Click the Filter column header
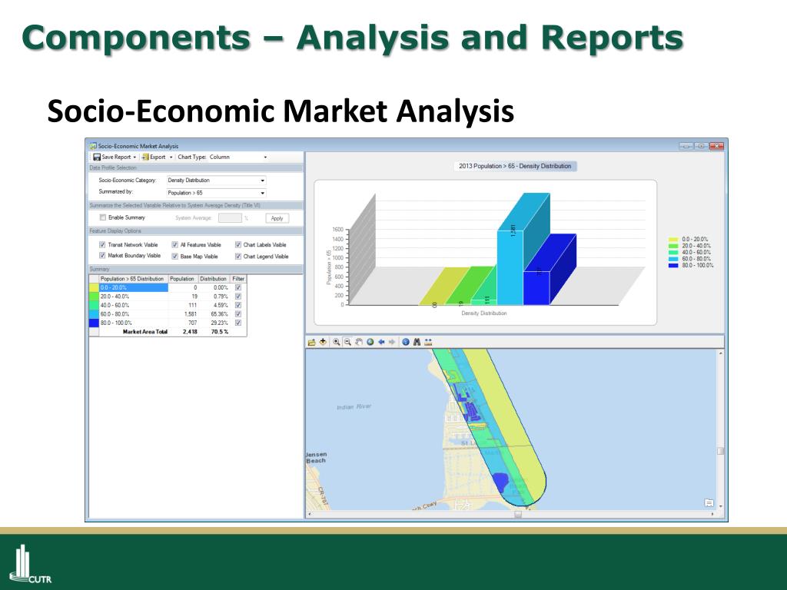Viewport: 787px width, 590px height. [238, 279]
